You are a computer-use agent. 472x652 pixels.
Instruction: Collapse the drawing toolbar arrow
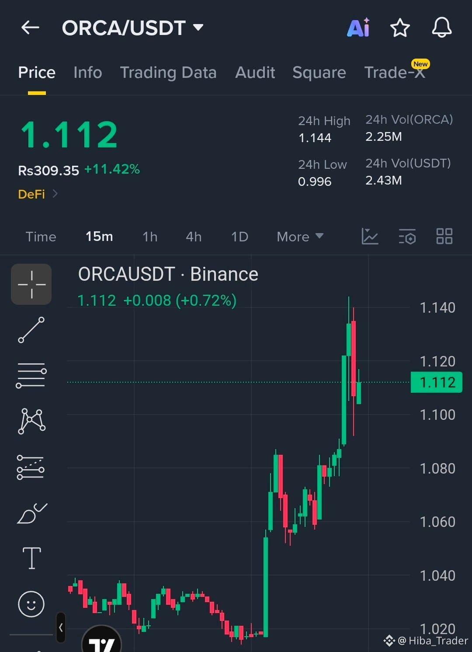coord(61,628)
